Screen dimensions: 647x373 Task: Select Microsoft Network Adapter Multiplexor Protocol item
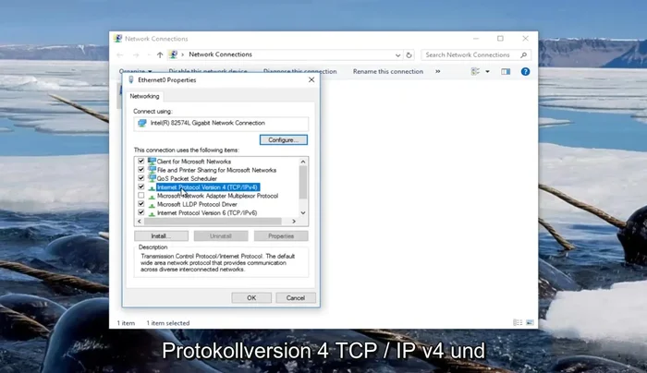tap(217, 196)
